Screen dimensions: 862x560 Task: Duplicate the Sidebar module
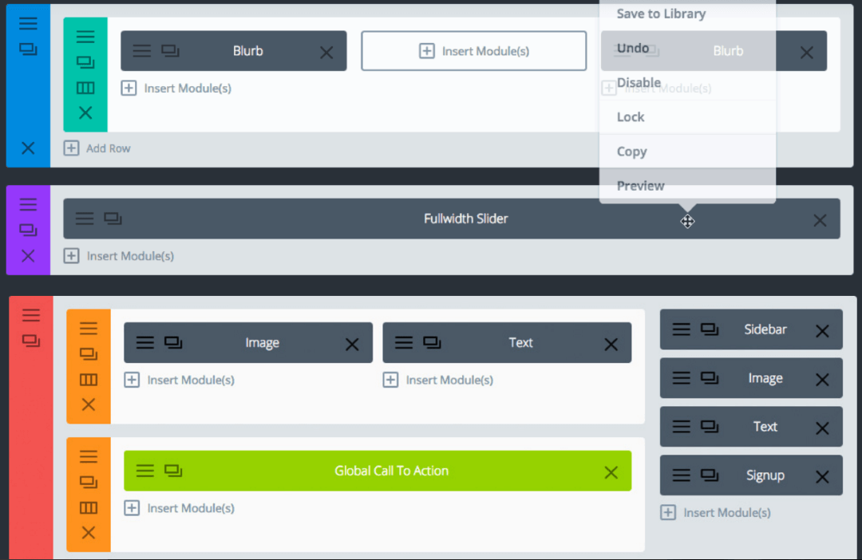pos(707,329)
